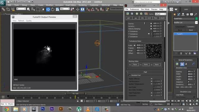Toggle the Velocity Damping key button
199x112 pixels.
coord(151,29)
